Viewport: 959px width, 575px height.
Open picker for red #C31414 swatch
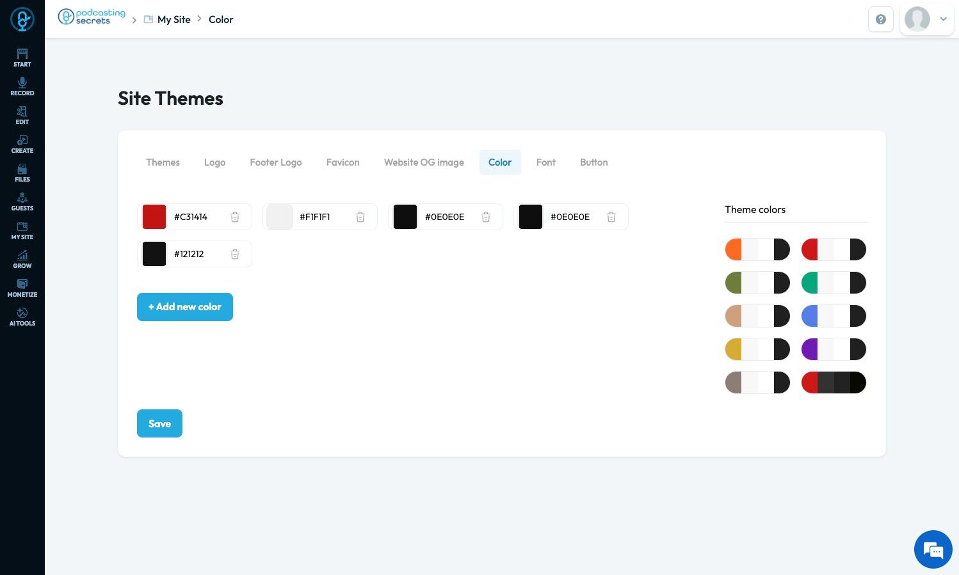(x=154, y=217)
